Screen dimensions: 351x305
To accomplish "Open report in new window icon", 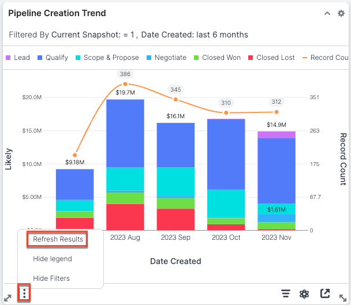I will 325,293.
